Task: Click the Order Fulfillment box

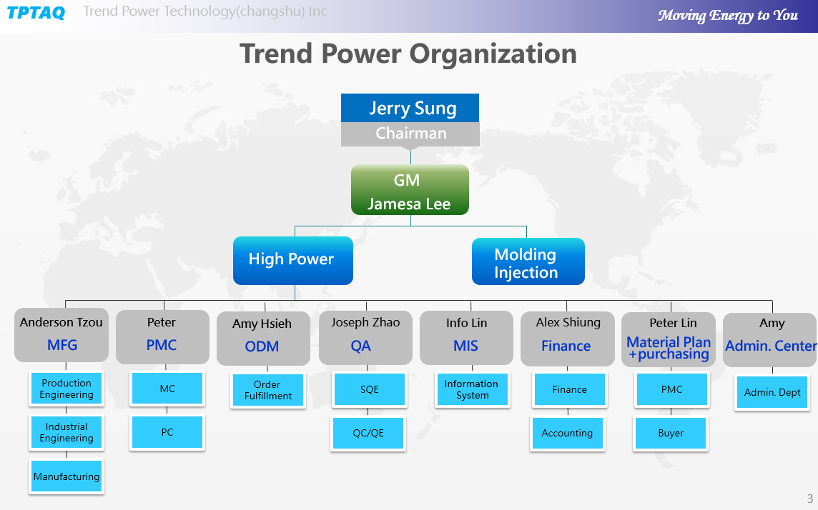Action: click(267, 390)
